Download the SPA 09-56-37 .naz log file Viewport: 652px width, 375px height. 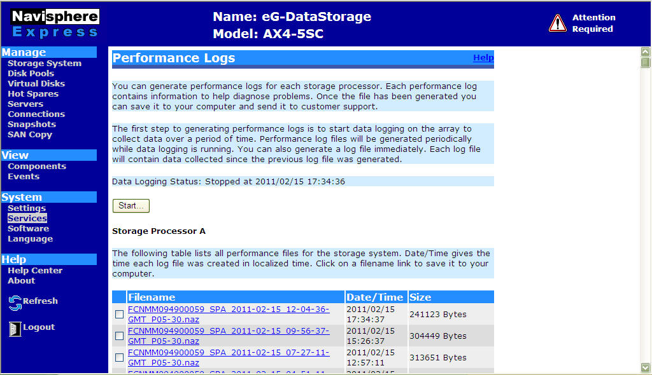tap(229, 336)
